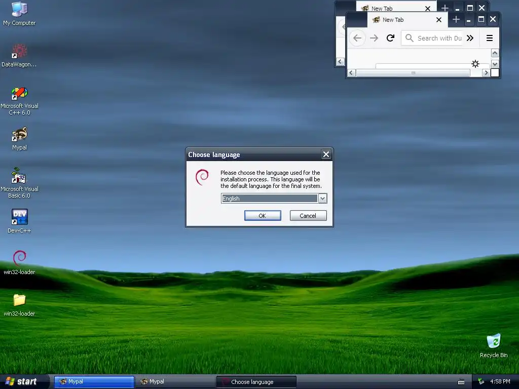The image size is (519, 389).
Task: Click Forward arrow in front Mypal window
Action: pos(374,38)
